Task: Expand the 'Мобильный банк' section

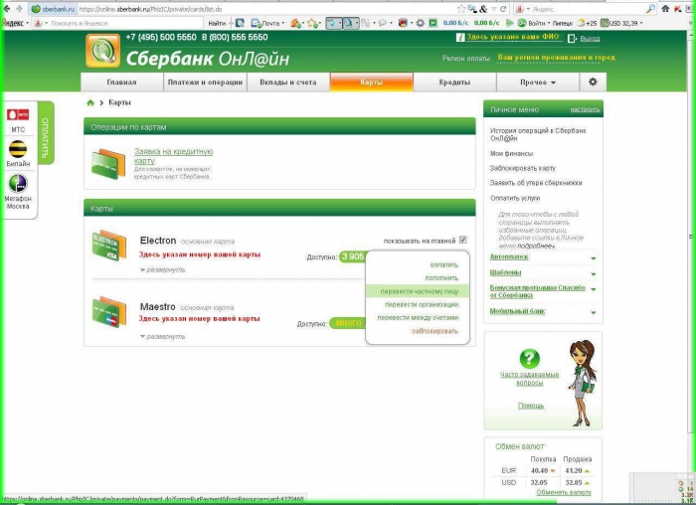Action: 593,312
